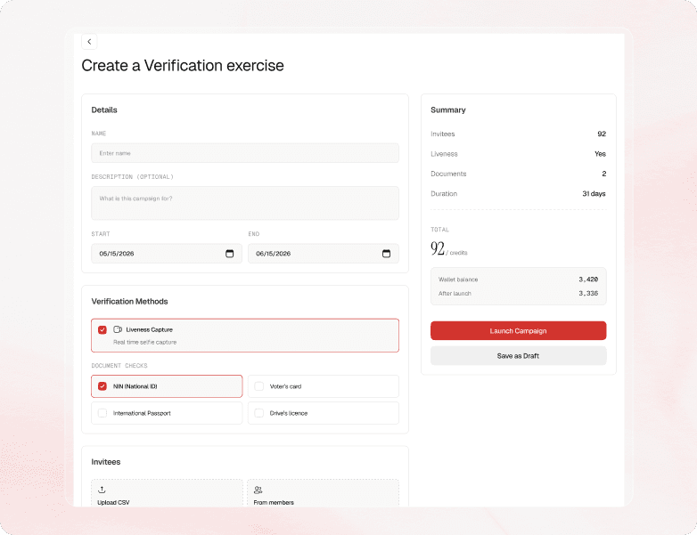Click the From members people icon
Image resolution: width=697 pixels, height=535 pixels.
(258, 490)
